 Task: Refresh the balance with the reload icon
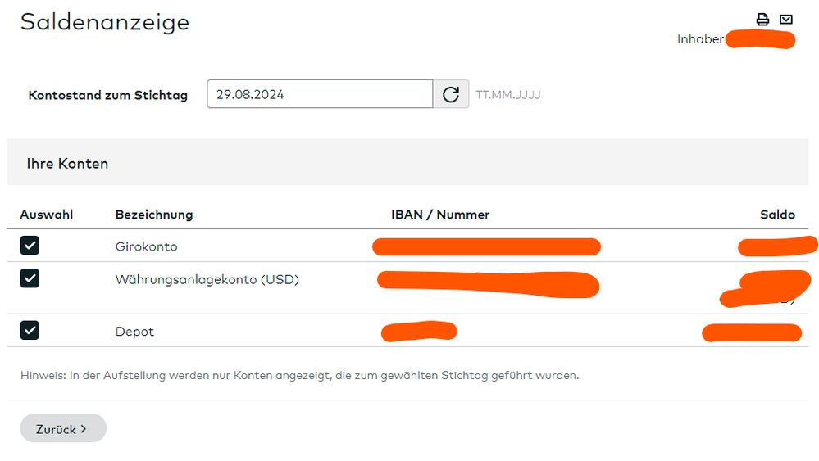(x=451, y=94)
